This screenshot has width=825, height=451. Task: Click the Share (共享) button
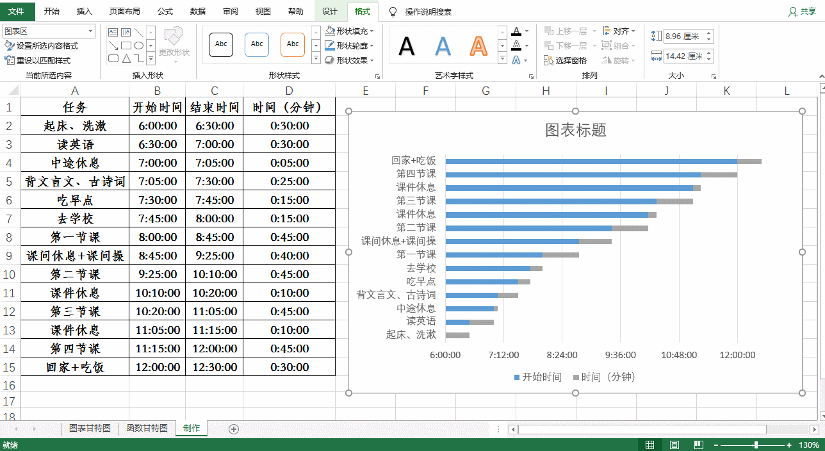click(x=802, y=12)
